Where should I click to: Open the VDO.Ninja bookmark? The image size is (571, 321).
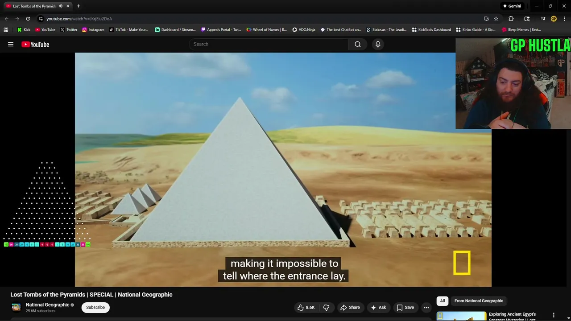pyautogui.click(x=303, y=30)
